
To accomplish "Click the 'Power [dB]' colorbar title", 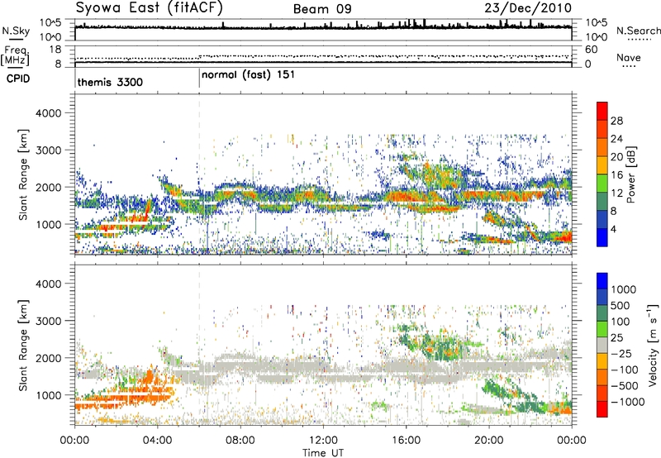I will click(630, 174).
